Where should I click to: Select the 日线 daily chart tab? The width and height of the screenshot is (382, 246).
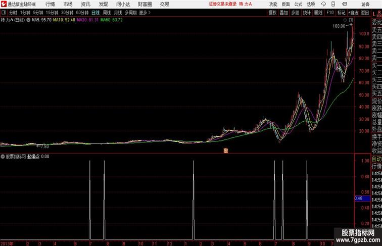(96, 13)
